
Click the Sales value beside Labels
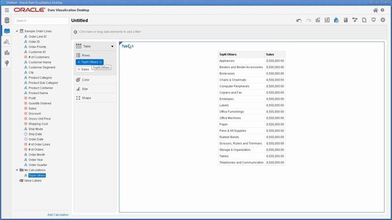tap(275, 105)
